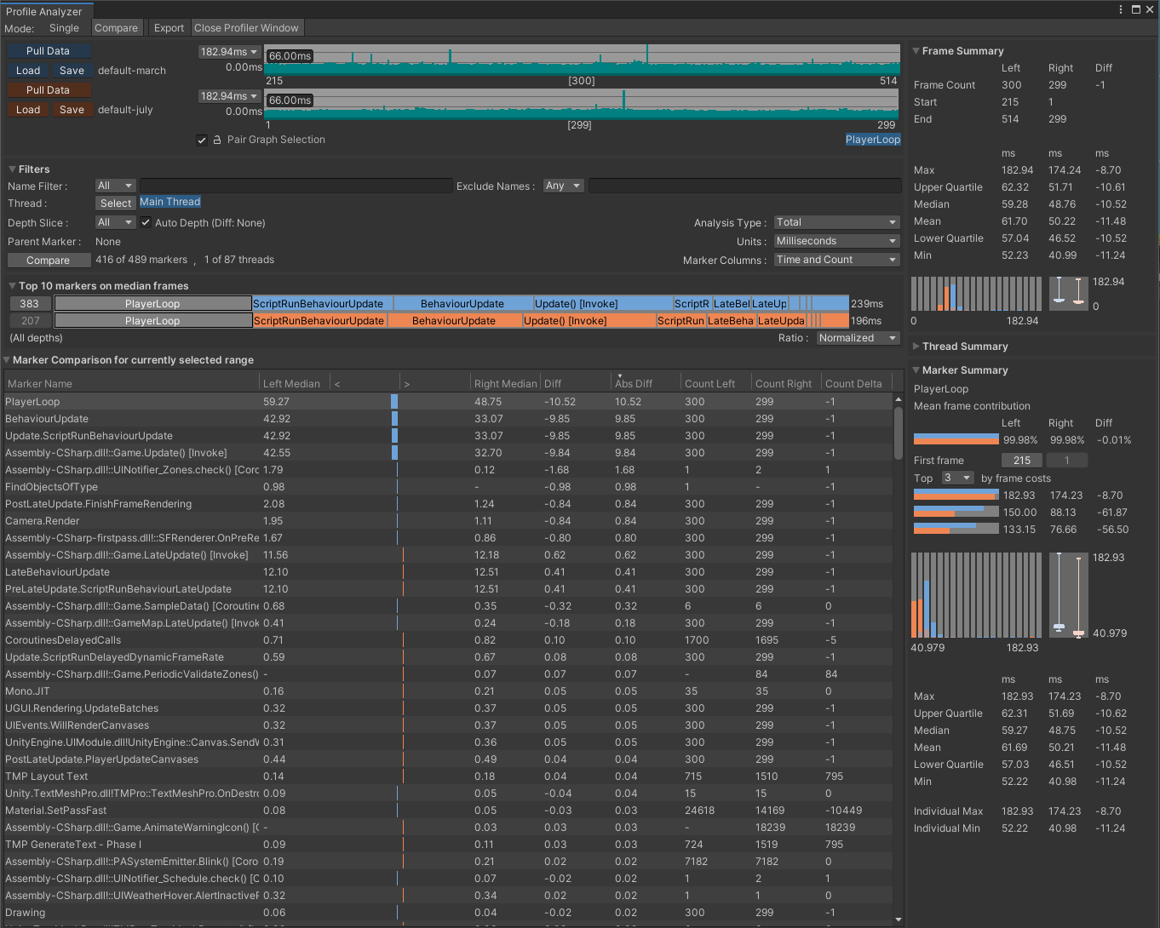Click frame 207 button in top markers
The image size is (1160, 928).
point(30,321)
